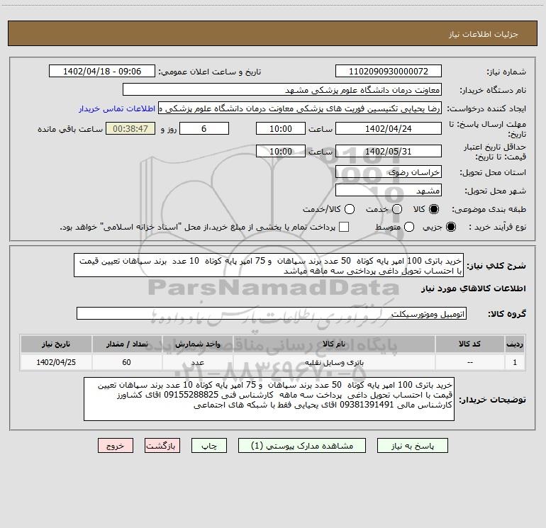Image resolution: width=546 pixels, height=528 pixels.
Task: Select the متوسط purchase type radio
Action: pyautogui.click(x=409, y=227)
